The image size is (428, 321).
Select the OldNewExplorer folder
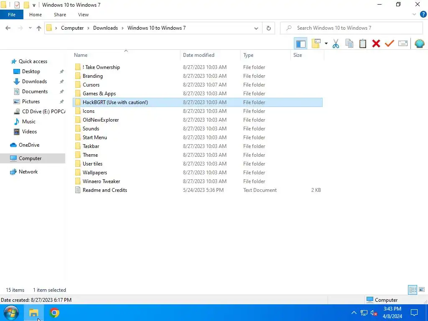pyautogui.click(x=198, y=120)
